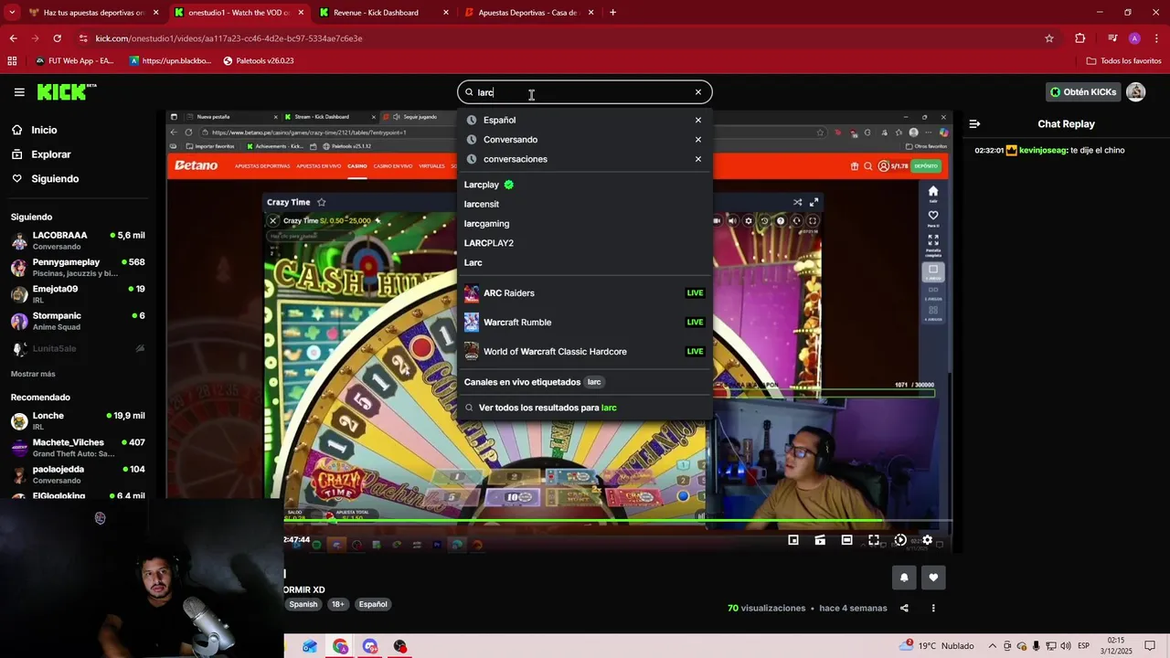
Task: Clear the search field with the X
Action: [x=698, y=92]
